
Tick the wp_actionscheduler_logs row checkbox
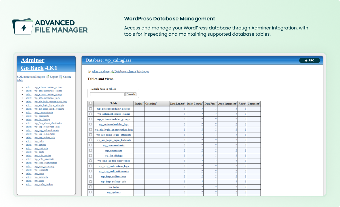[x=91, y=124]
